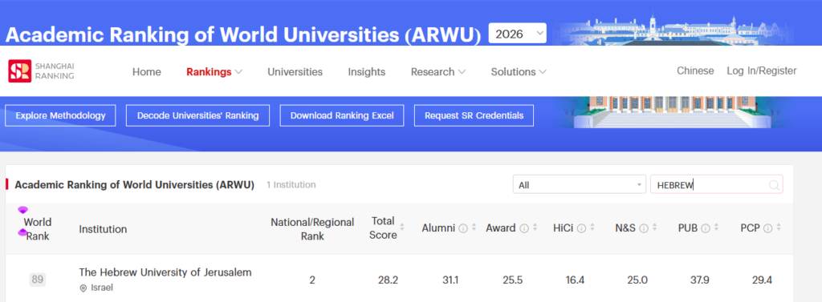
Task: Click the Institution column header
Action: (103, 229)
